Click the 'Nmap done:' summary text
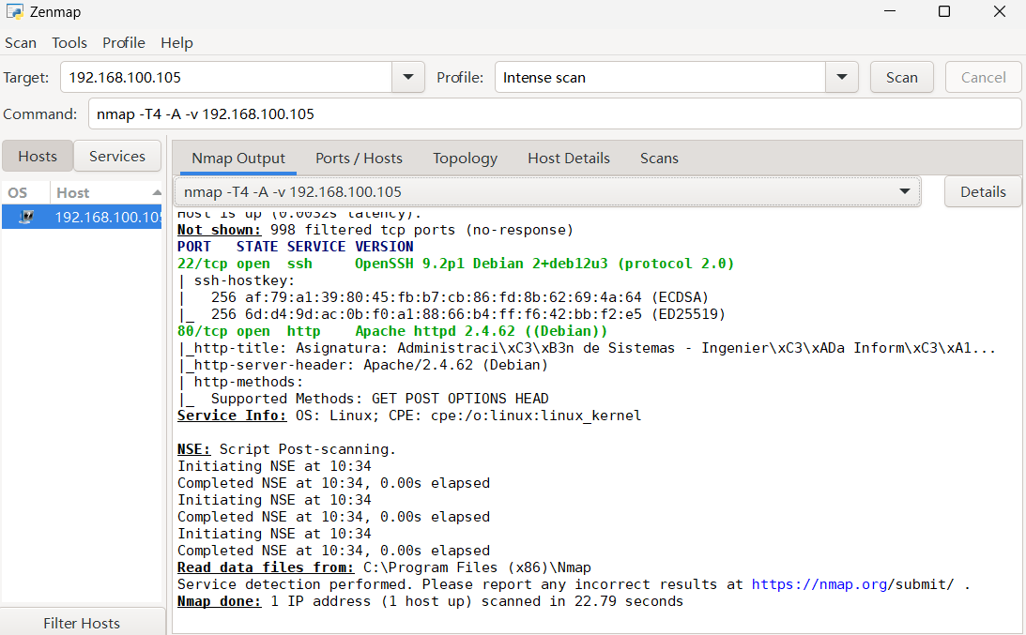Screen dimensions: 1026x635 point(220,601)
